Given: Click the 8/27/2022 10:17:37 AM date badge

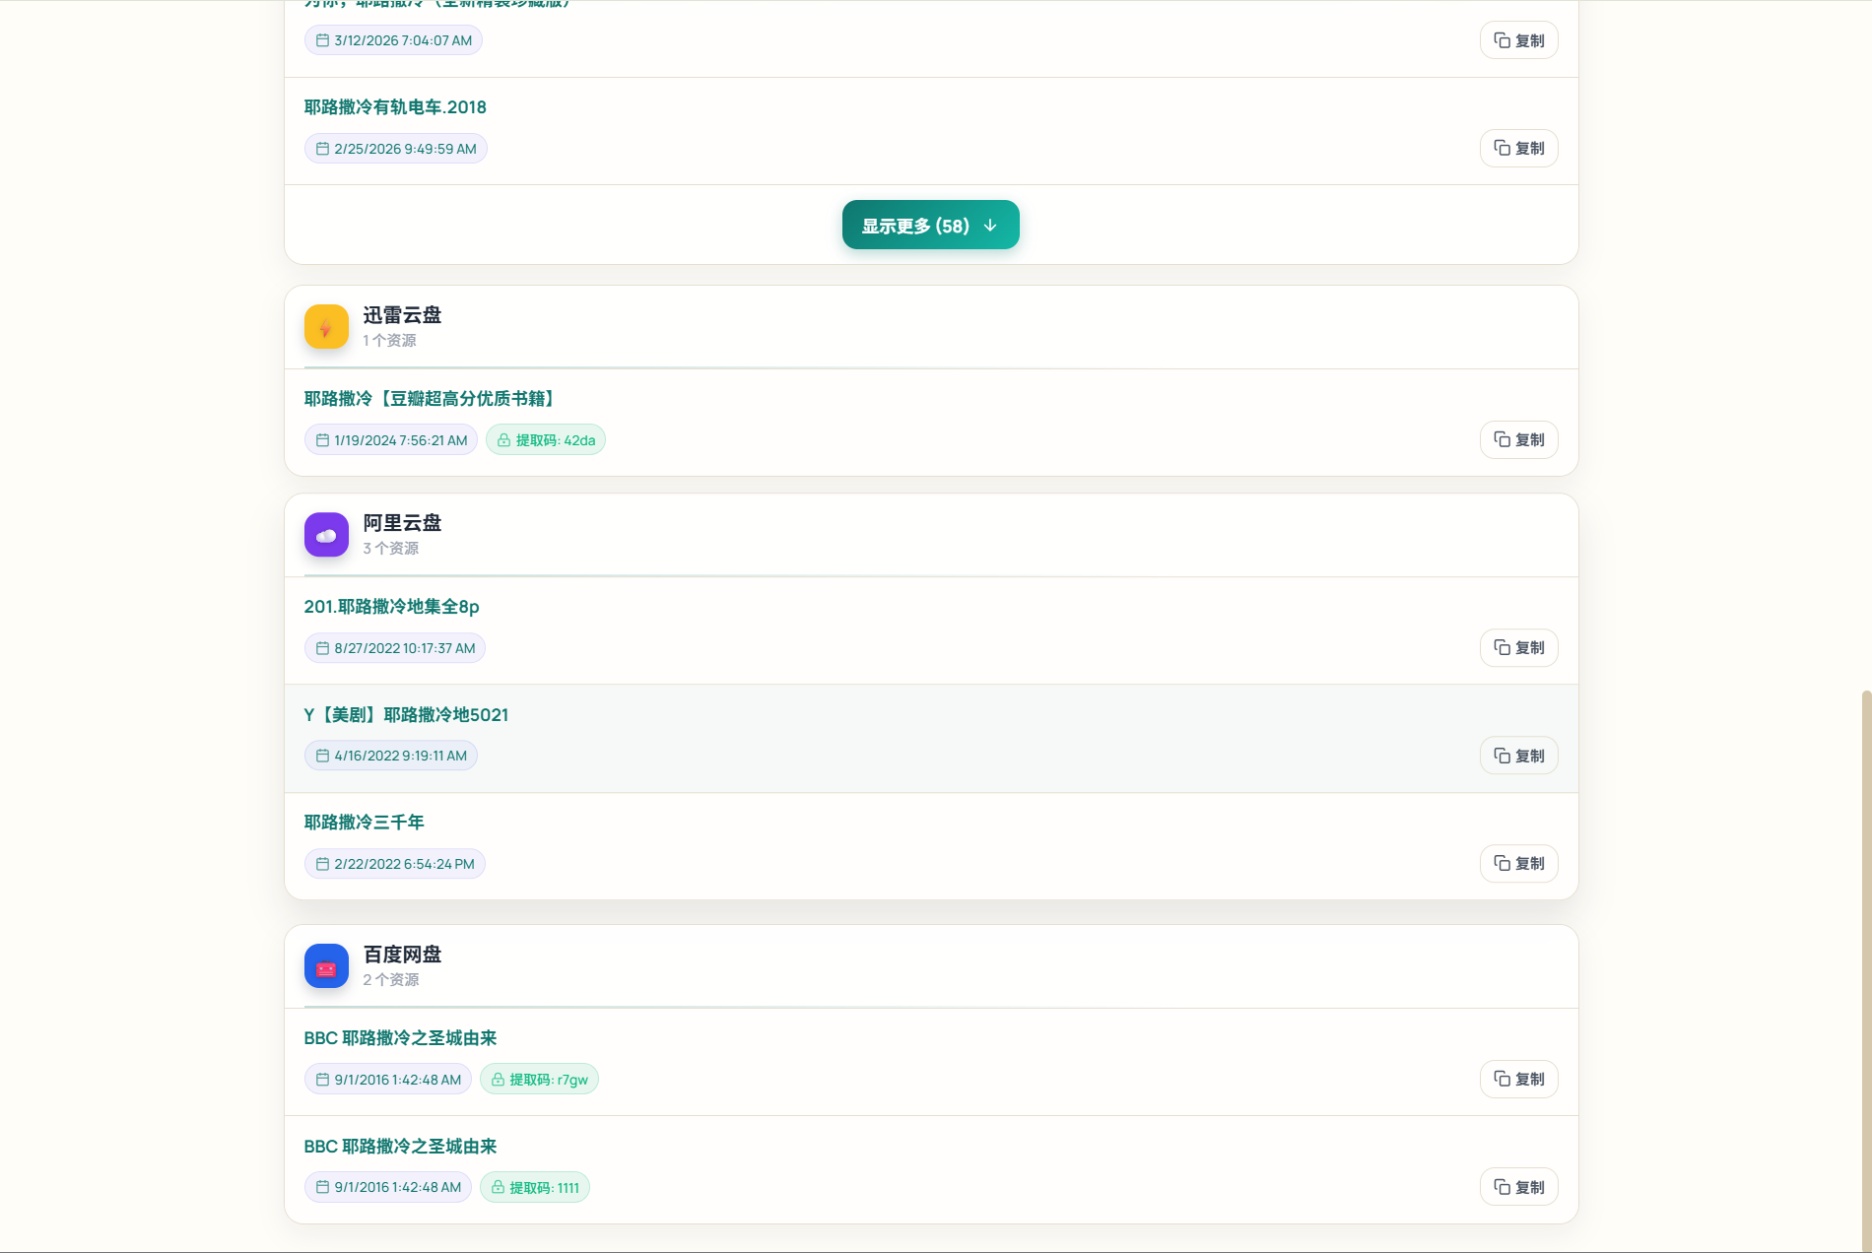Looking at the screenshot, I should tap(395, 648).
